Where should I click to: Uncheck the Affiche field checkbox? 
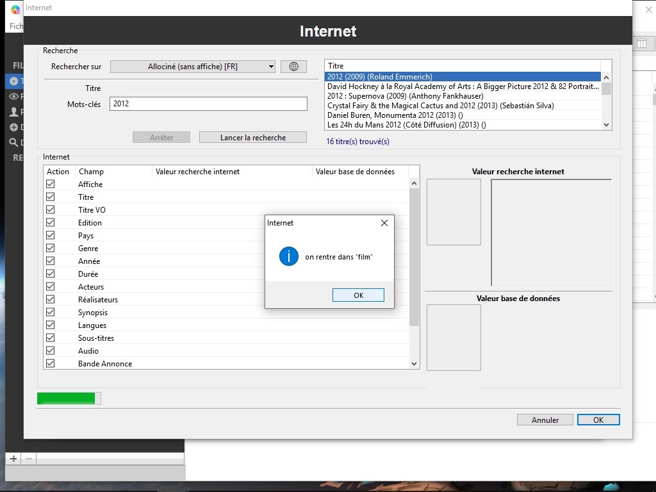pyautogui.click(x=50, y=184)
